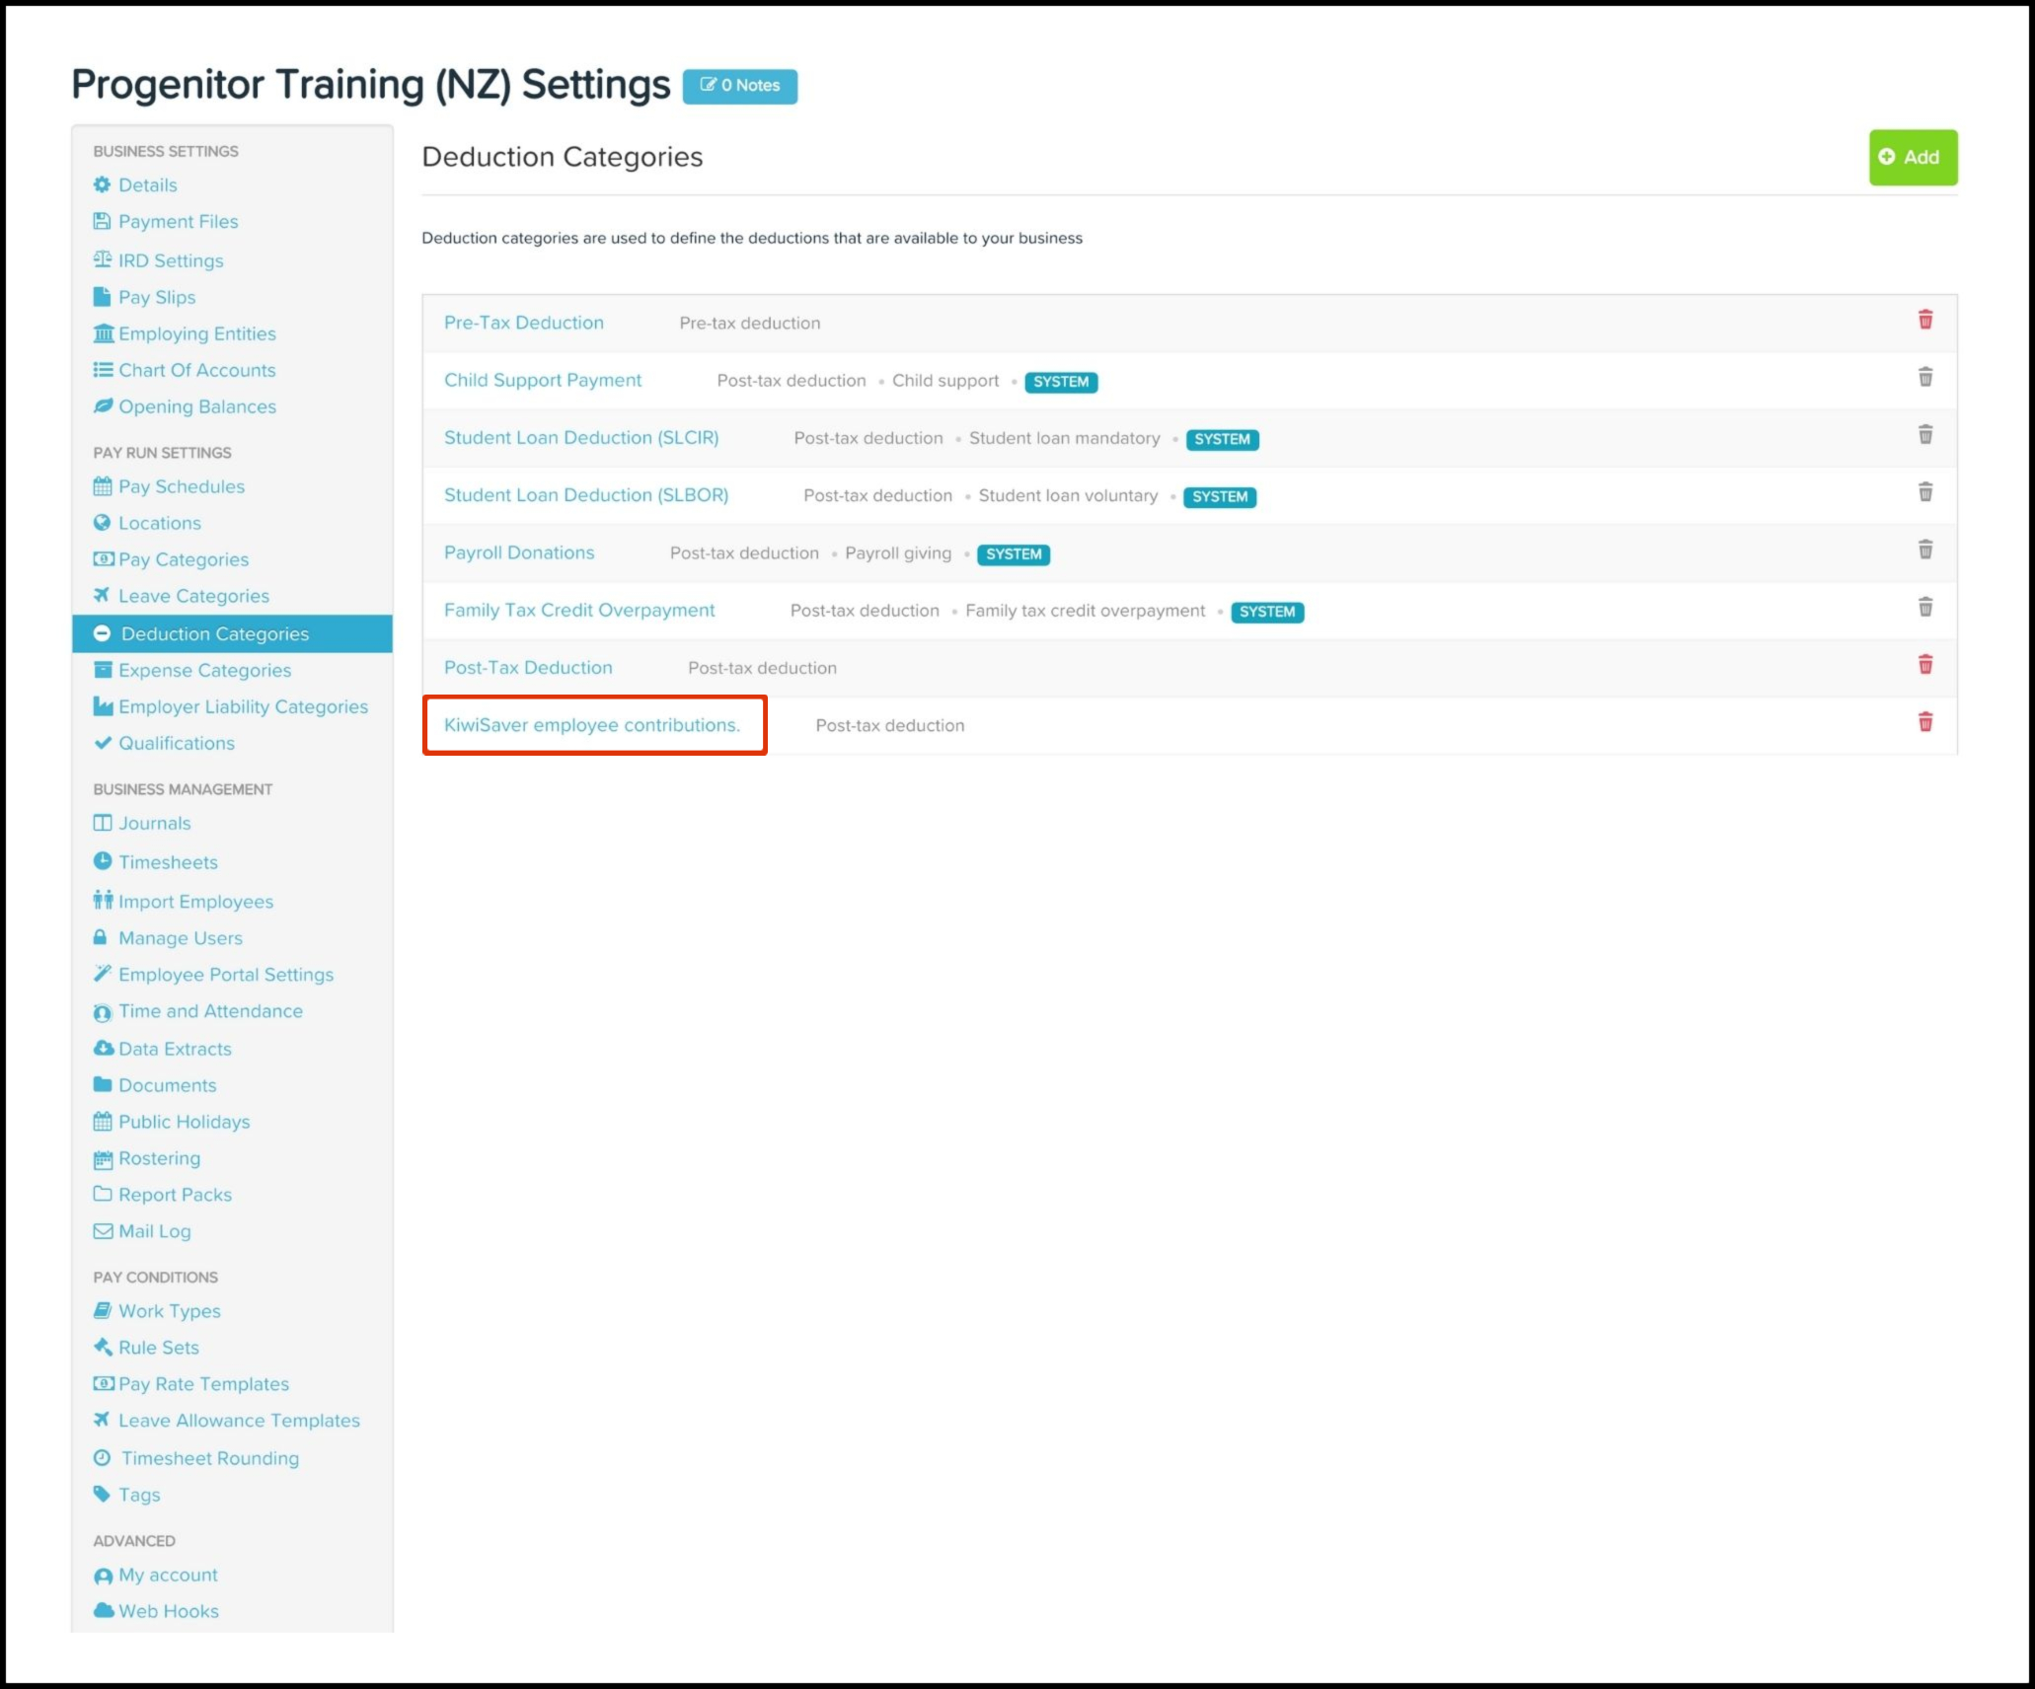Click the cloud icon beside Web Hooks

point(103,1610)
